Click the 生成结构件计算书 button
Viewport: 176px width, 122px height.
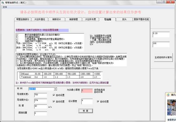coord(163,58)
